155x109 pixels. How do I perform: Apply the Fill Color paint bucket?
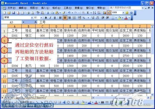[120, 18]
